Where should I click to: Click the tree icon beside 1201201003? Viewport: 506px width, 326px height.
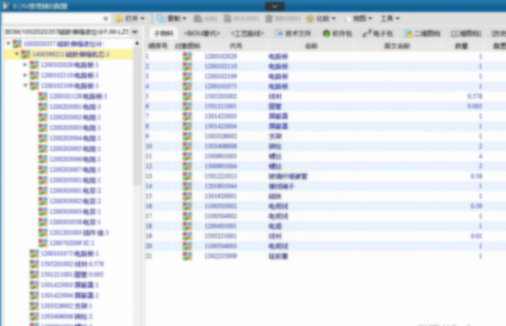pyautogui.click(x=43, y=233)
